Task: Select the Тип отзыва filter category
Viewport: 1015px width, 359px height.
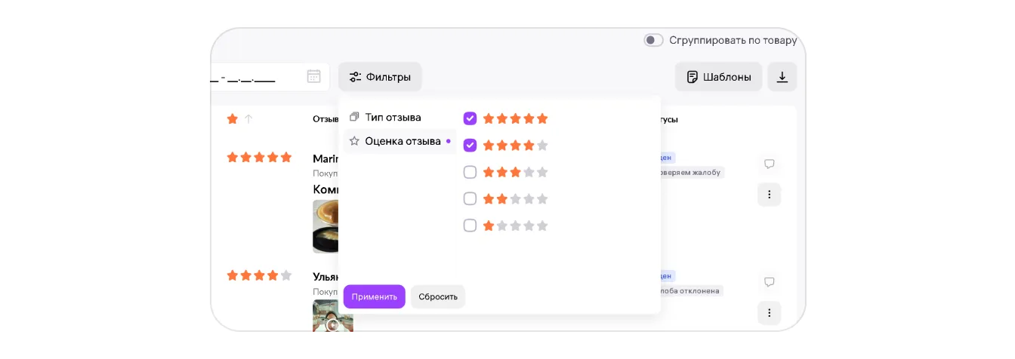Action: click(x=393, y=118)
